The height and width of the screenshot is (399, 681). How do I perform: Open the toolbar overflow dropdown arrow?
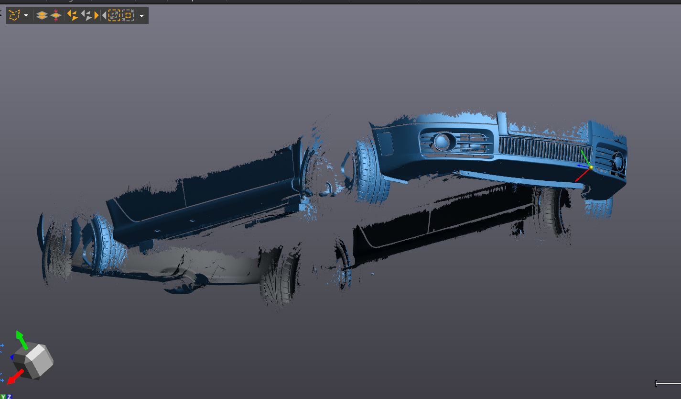click(x=141, y=16)
